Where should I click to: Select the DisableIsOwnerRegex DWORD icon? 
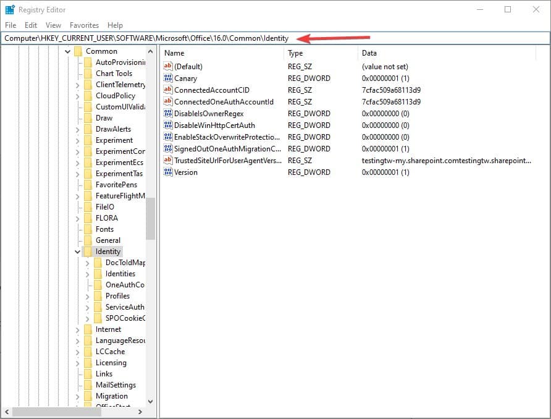pos(168,113)
